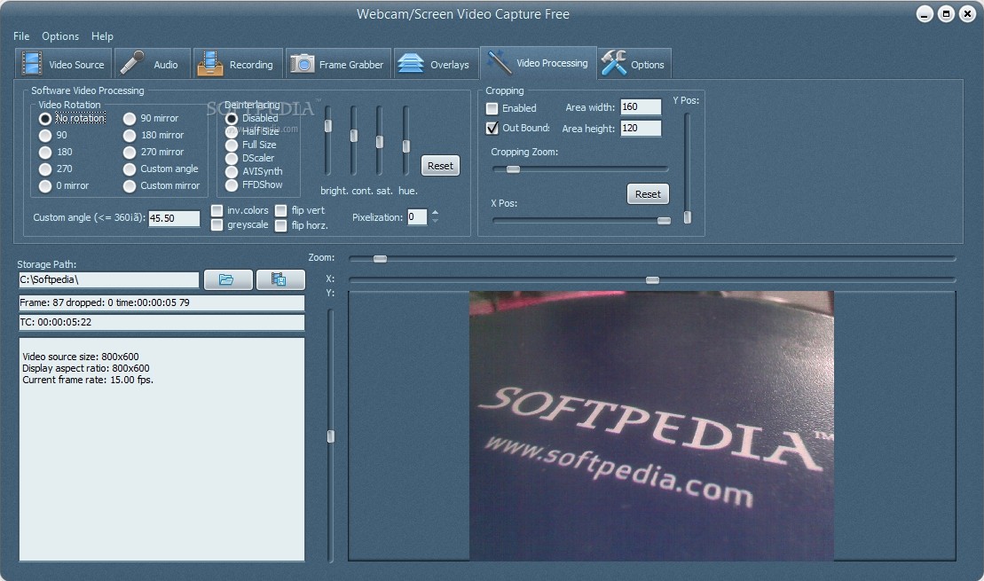
Task: Click the preview X position slider
Action: [652, 279]
